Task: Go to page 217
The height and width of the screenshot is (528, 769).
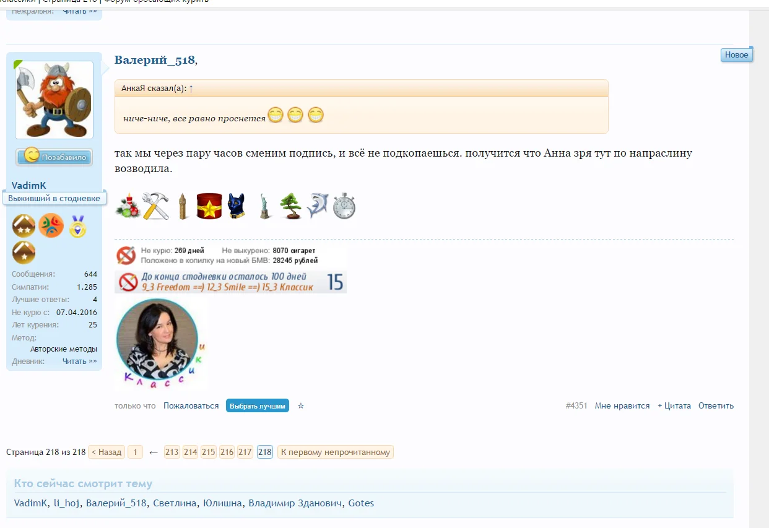Action: (x=245, y=452)
